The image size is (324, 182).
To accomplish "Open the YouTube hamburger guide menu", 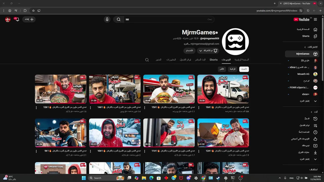I will (x=315, y=19).
